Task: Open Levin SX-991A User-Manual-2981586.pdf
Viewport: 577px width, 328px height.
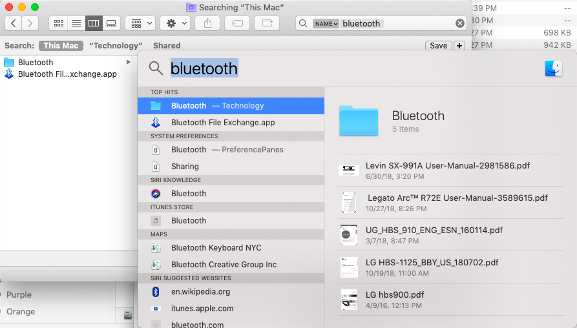Action: (451, 170)
